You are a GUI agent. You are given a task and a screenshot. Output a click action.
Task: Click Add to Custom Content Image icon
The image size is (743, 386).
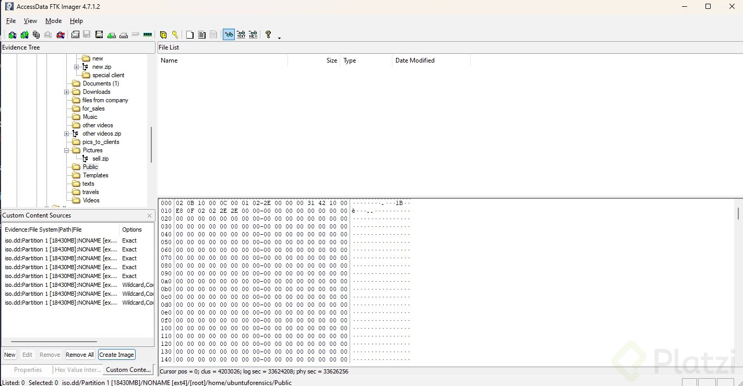coord(112,35)
